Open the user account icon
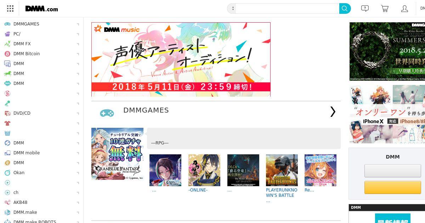The height and width of the screenshot is (223, 425). coord(404,8)
